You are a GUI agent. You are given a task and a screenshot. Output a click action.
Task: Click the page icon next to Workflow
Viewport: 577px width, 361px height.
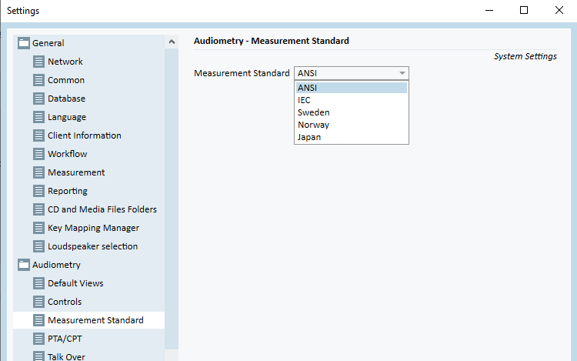point(38,154)
